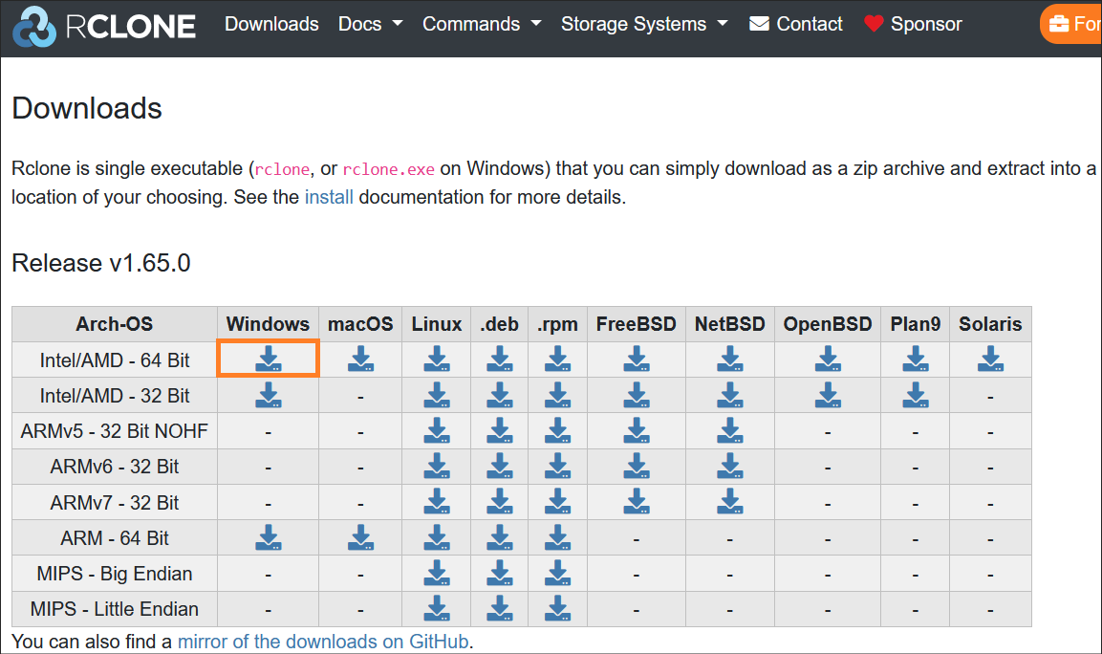Image resolution: width=1102 pixels, height=654 pixels.
Task: Click the Release v1.65.0 heading
Action: (101, 263)
